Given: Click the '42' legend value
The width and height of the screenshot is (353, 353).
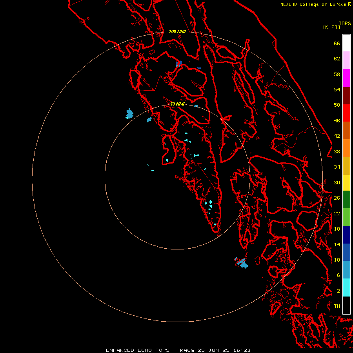Looking at the screenshot, I should (x=337, y=136).
